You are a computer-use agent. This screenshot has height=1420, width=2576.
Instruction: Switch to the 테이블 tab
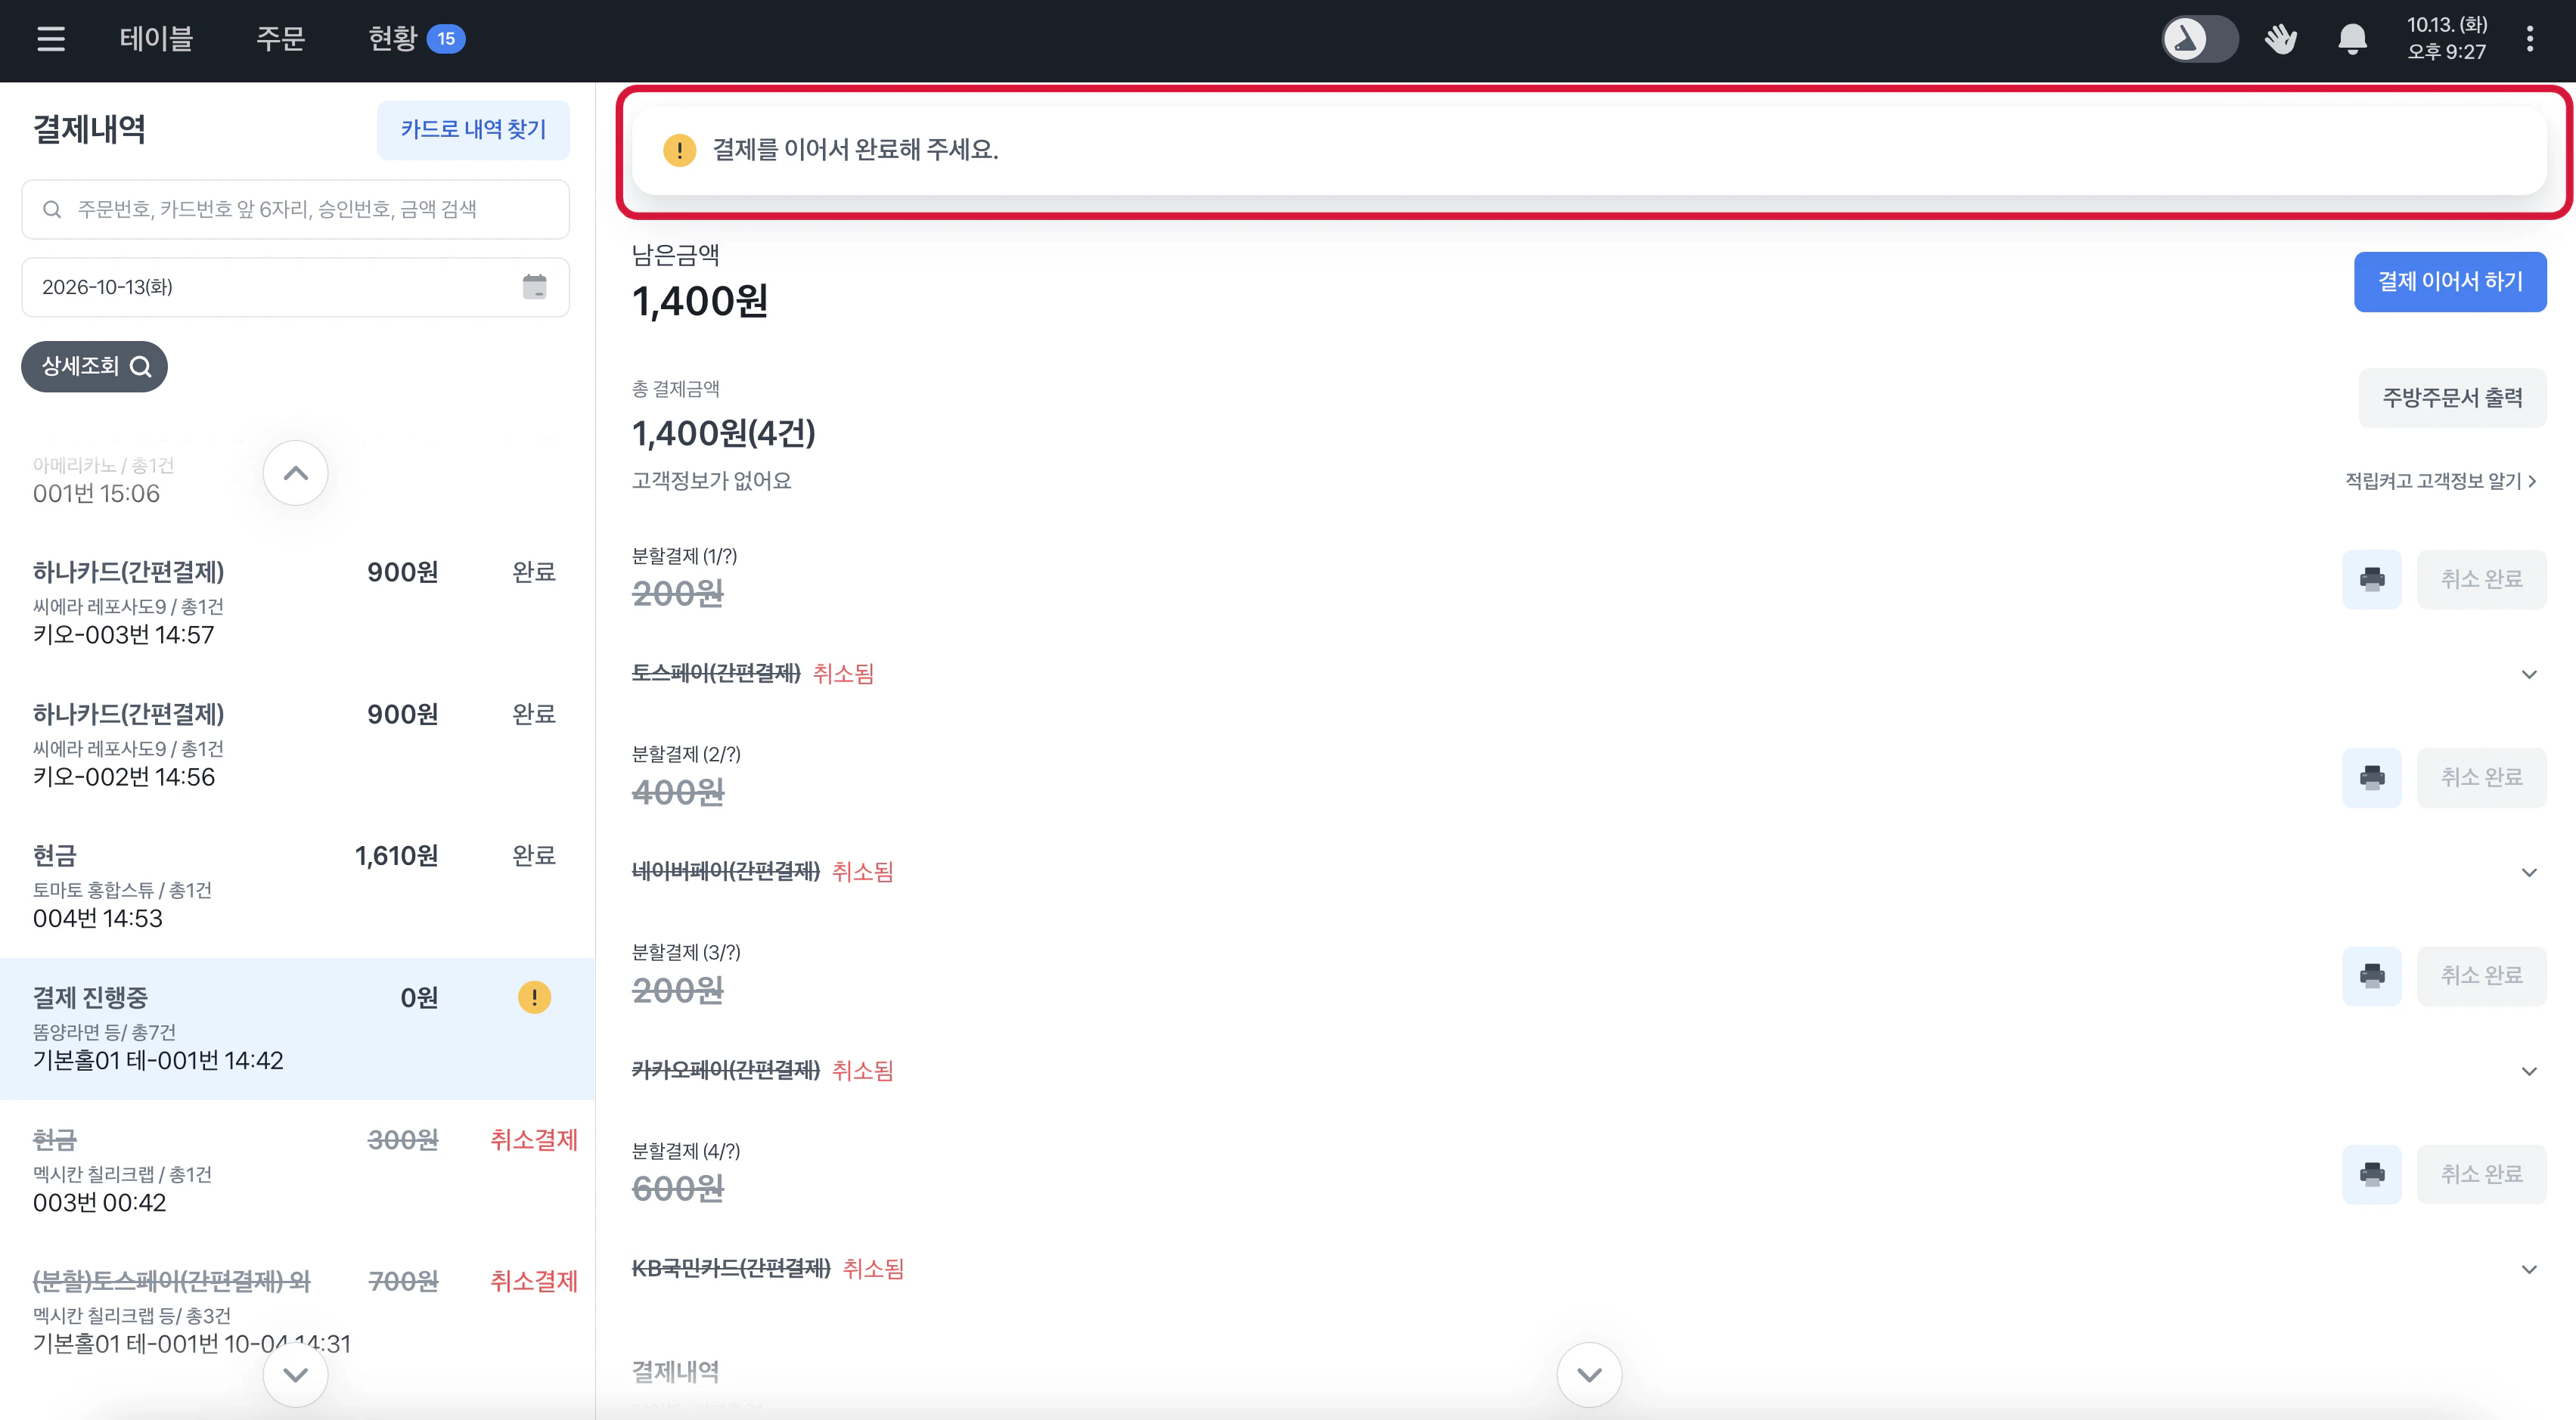(x=156, y=39)
